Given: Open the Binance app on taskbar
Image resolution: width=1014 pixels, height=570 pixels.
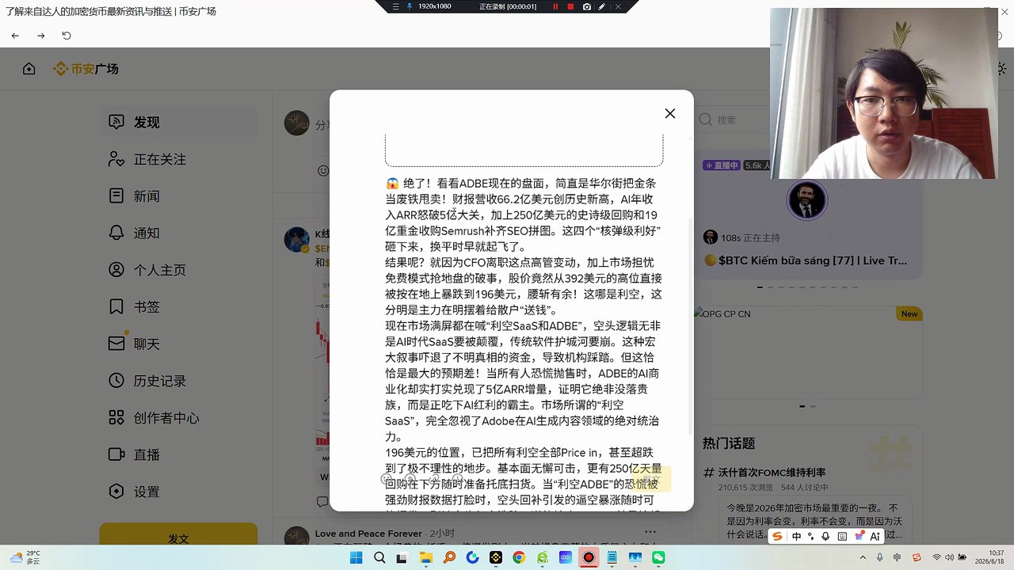Looking at the screenshot, I should pos(496,557).
